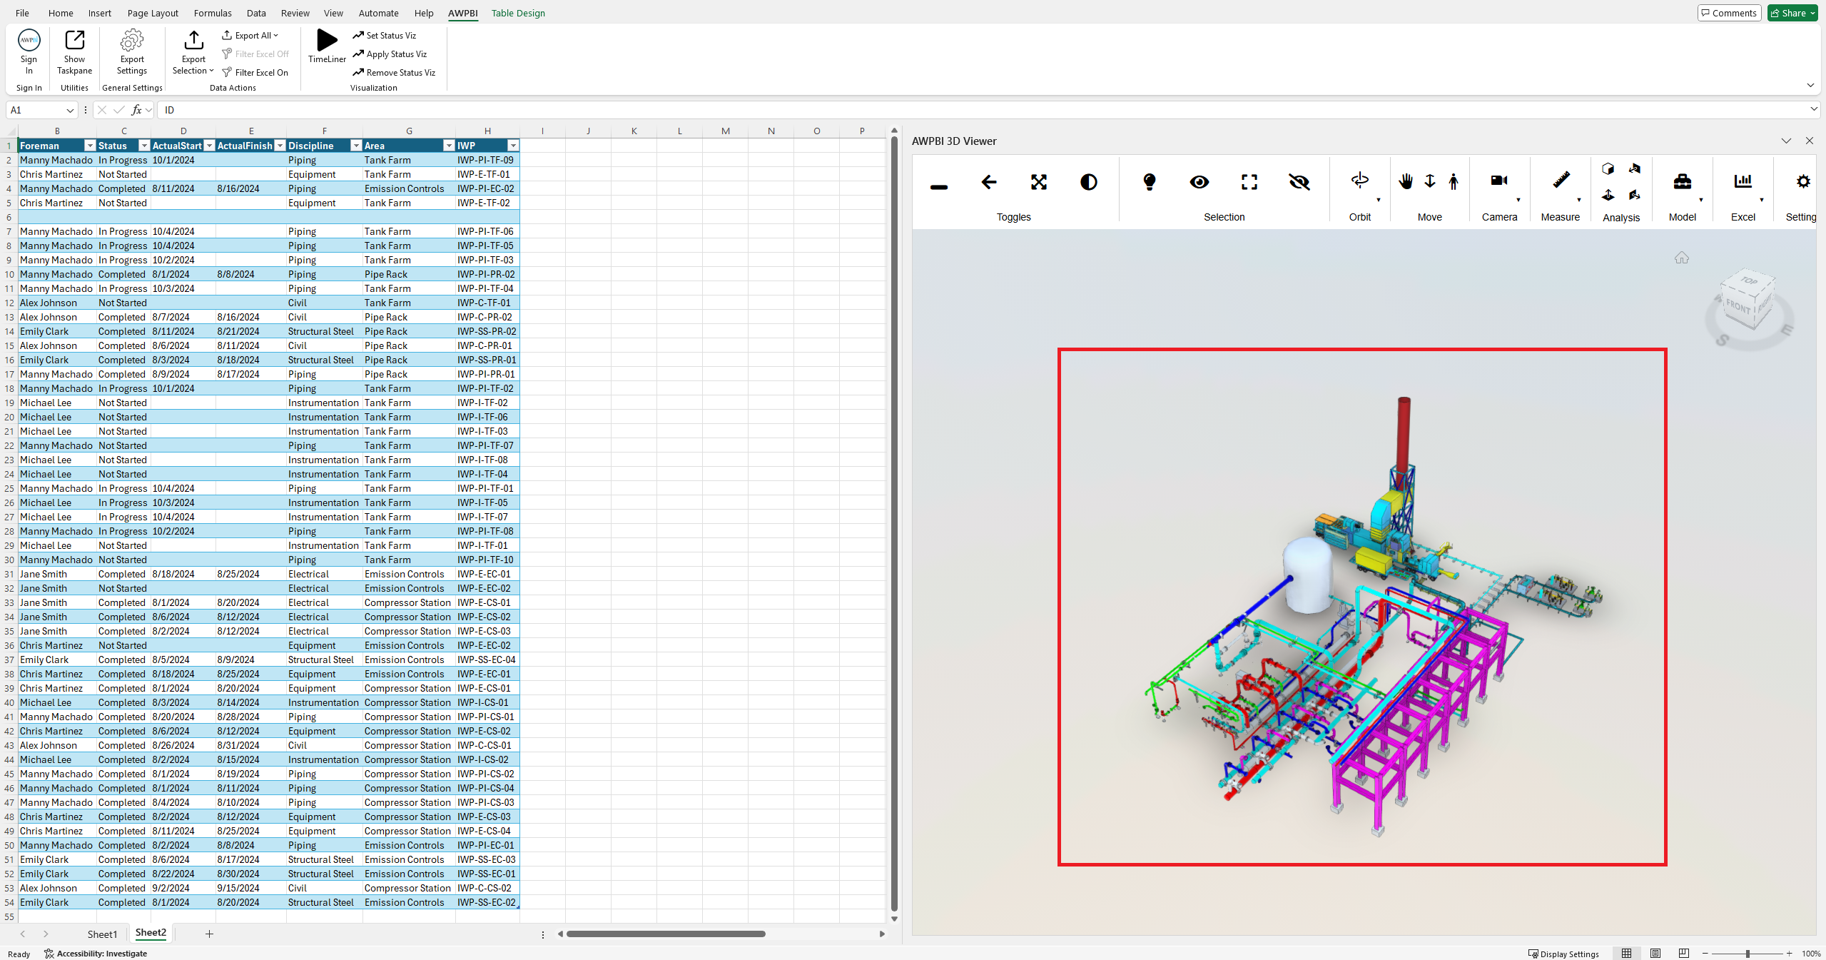The height and width of the screenshot is (960, 1826).
Task: Select the first-person walk icon
Action: [x=1454, y=181]
